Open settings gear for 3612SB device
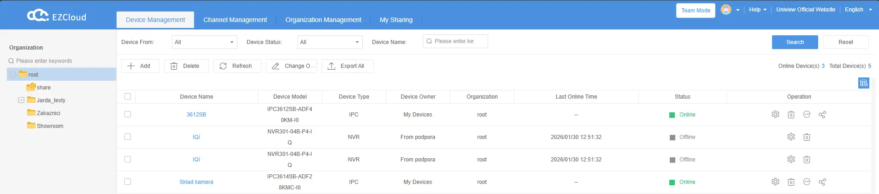 (x=775, y=115)
